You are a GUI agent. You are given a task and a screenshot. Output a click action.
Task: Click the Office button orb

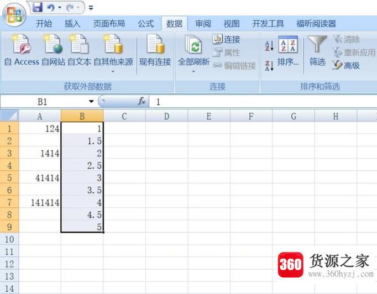click(14, 14)
